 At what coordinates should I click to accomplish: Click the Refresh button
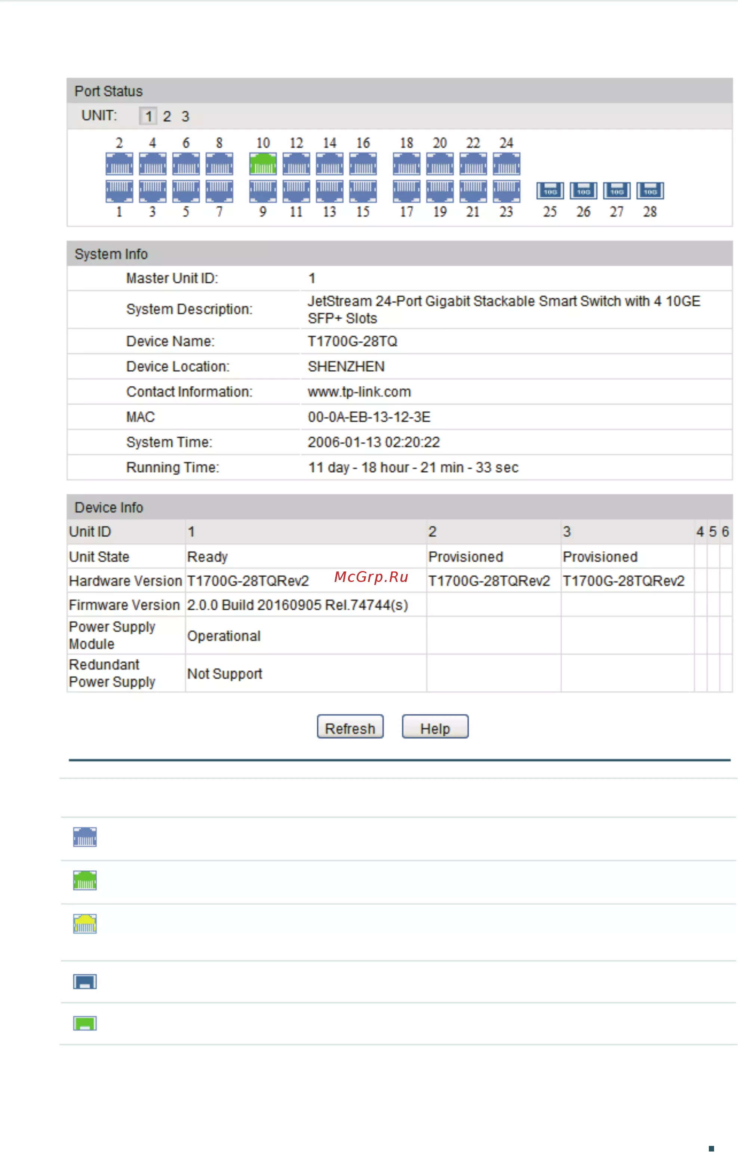coord(350,727)
